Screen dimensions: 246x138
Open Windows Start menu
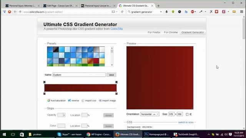point(4,134)
